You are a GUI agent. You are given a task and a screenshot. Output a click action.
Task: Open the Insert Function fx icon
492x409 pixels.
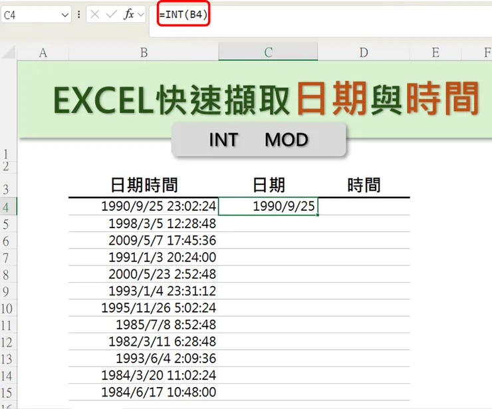pyautogui.click(x=128, y=14)
